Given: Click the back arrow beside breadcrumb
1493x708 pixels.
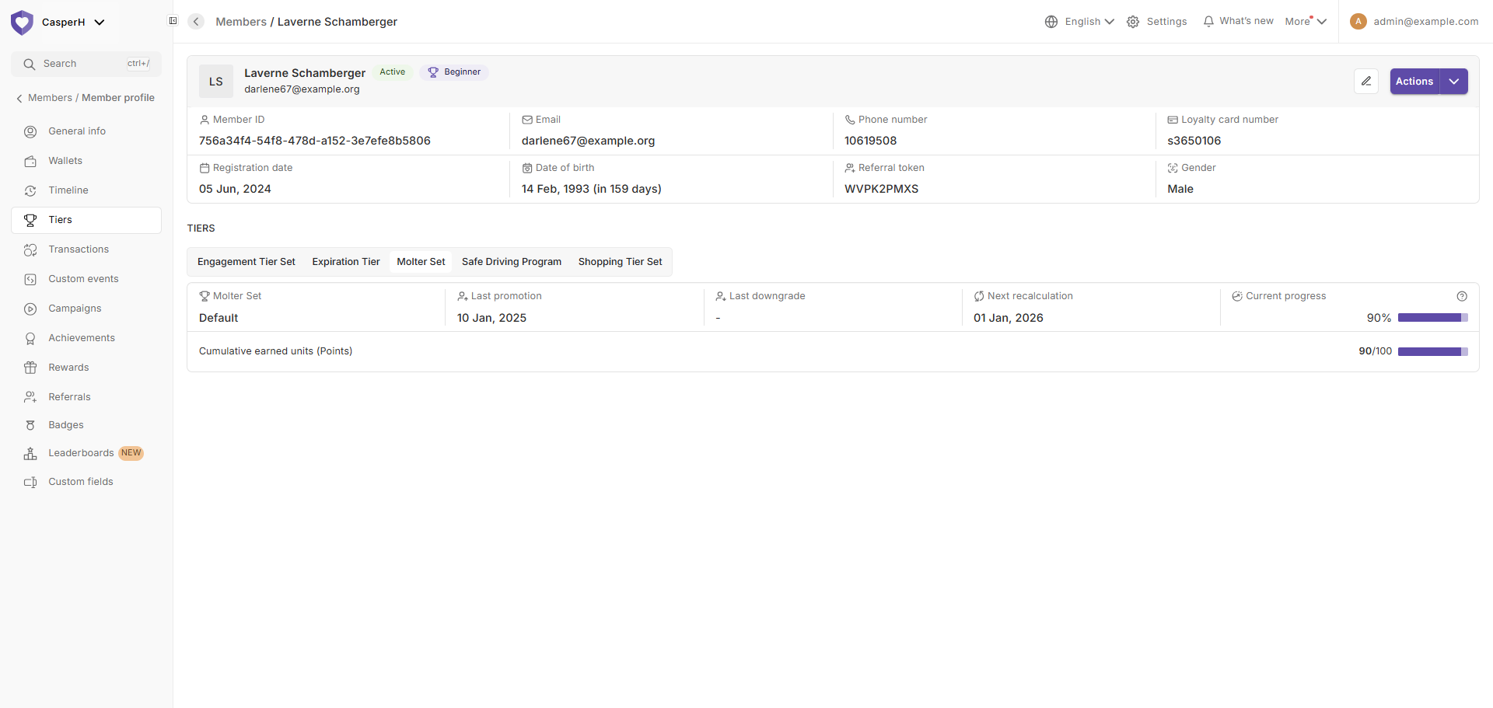Looking at the screenshot, I should click(x=196, y=22).
